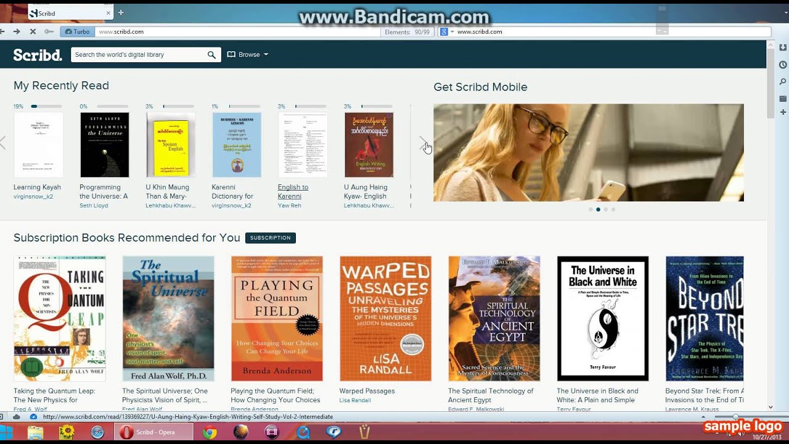This screenshot has height=444, width=789.
Task: Click the SUBSCRIPTION badge button
Action: 270,238
